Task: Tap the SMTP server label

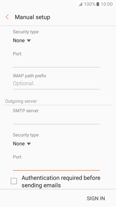Action: [x=26, y=111]
